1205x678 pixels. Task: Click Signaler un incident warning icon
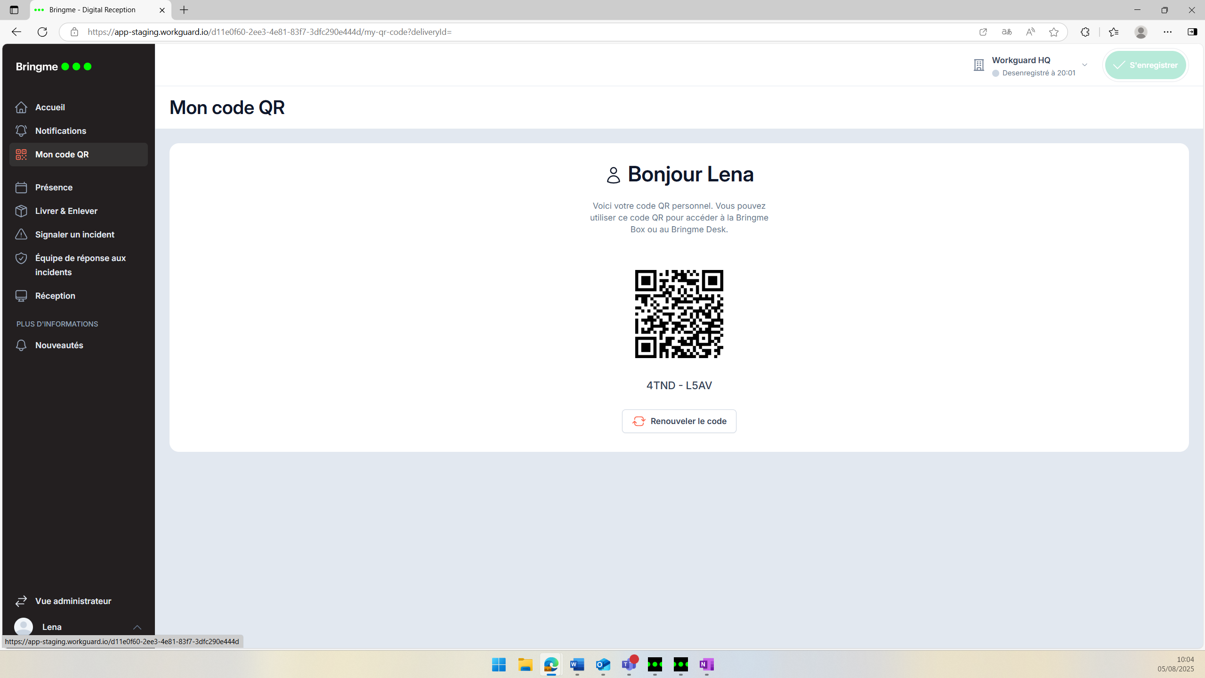(x=21, y=235)
